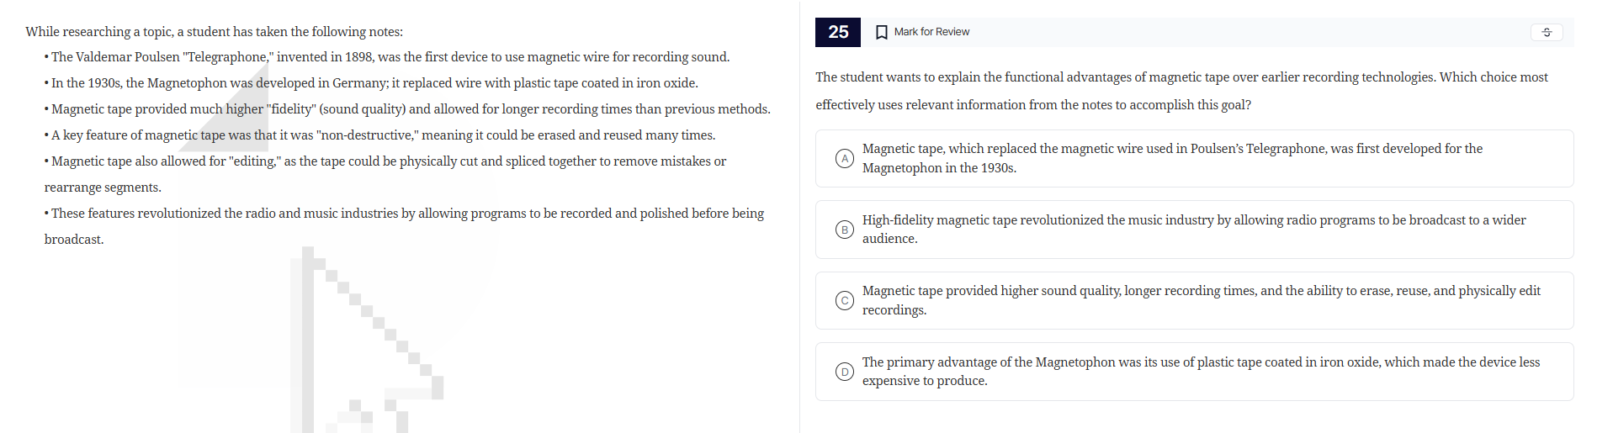The height and width of the screenshot is (433, 1613).
Task: Choose answer starting 'Magnetic tape provided higher sound quality'
Action: pyautogui.click(x=1201, y=300)
